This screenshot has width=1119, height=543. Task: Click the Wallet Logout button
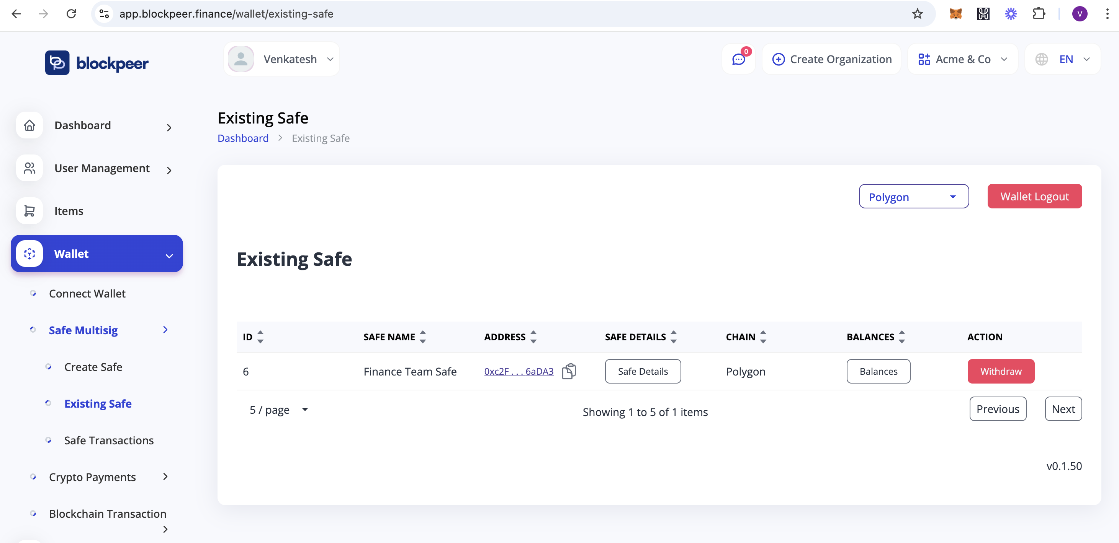tap(1035, 196)
